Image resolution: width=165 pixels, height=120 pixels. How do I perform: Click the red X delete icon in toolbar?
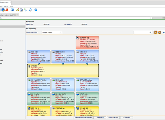[7, 10]
